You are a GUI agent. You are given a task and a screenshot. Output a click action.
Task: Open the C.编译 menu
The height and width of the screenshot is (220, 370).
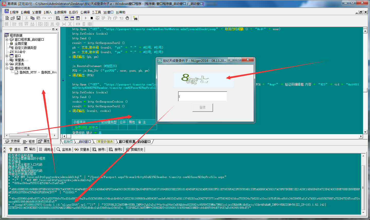point(85,12)
